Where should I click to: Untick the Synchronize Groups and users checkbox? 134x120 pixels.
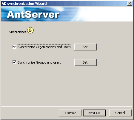(14, 62)
